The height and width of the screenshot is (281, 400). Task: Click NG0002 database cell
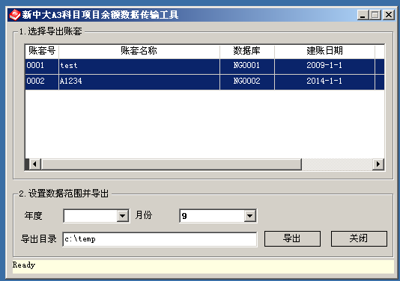click(247, 82)
